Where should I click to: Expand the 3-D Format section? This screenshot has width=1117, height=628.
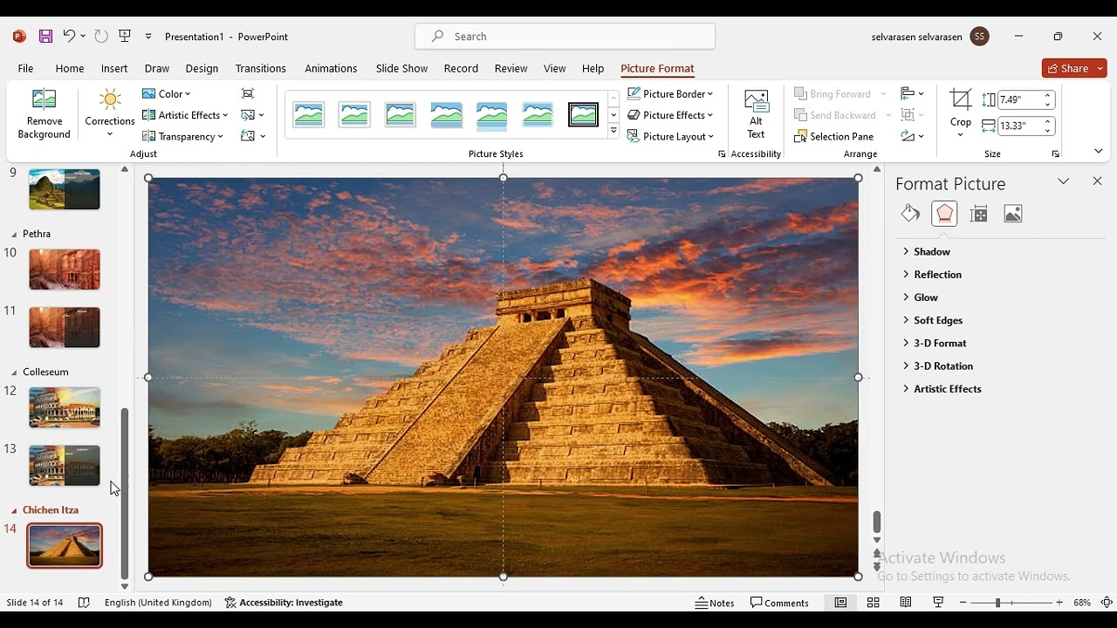click(935, 343)
